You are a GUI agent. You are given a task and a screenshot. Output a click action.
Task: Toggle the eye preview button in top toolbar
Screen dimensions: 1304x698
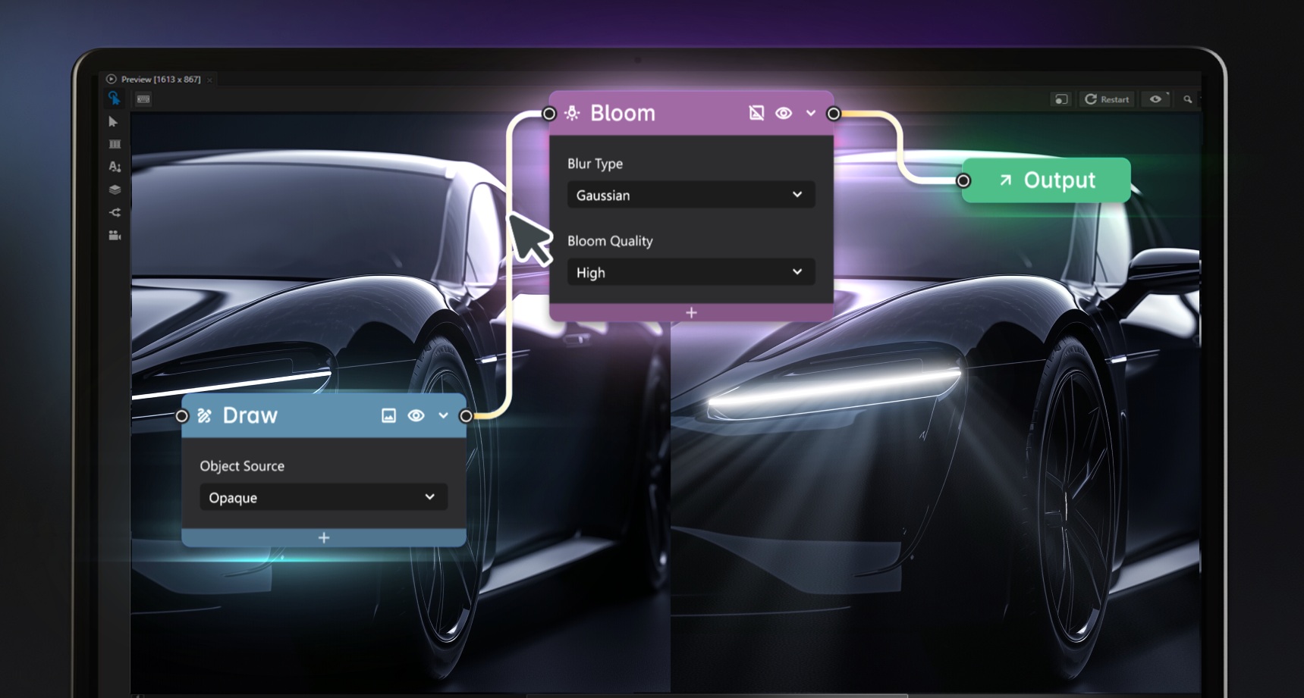pyautogui.click(x=1155, y=99)
